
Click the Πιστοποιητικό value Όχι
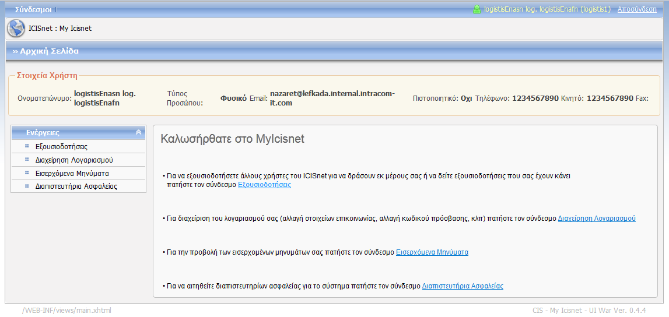tap(467, 98)
